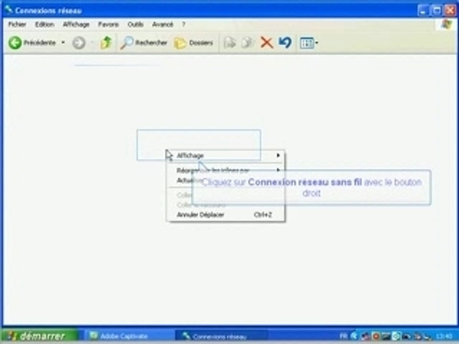Viewport: 459px width, 344px height.
Task: Close the Connexions réseau window
Action: tap(450, 11)
